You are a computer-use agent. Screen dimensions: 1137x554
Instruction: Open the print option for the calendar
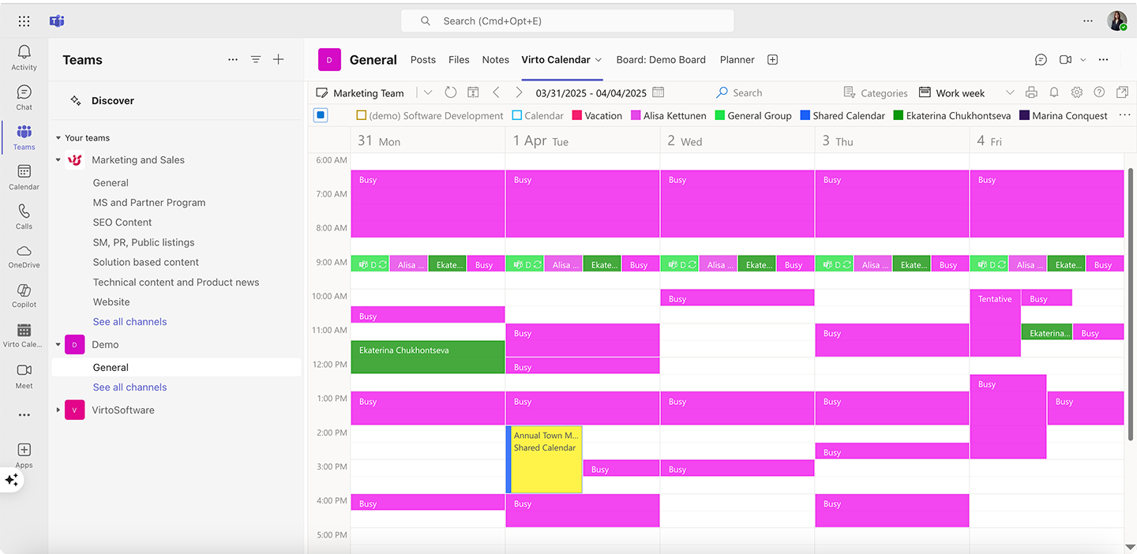pyautogui.click(x=1031, y=92)
